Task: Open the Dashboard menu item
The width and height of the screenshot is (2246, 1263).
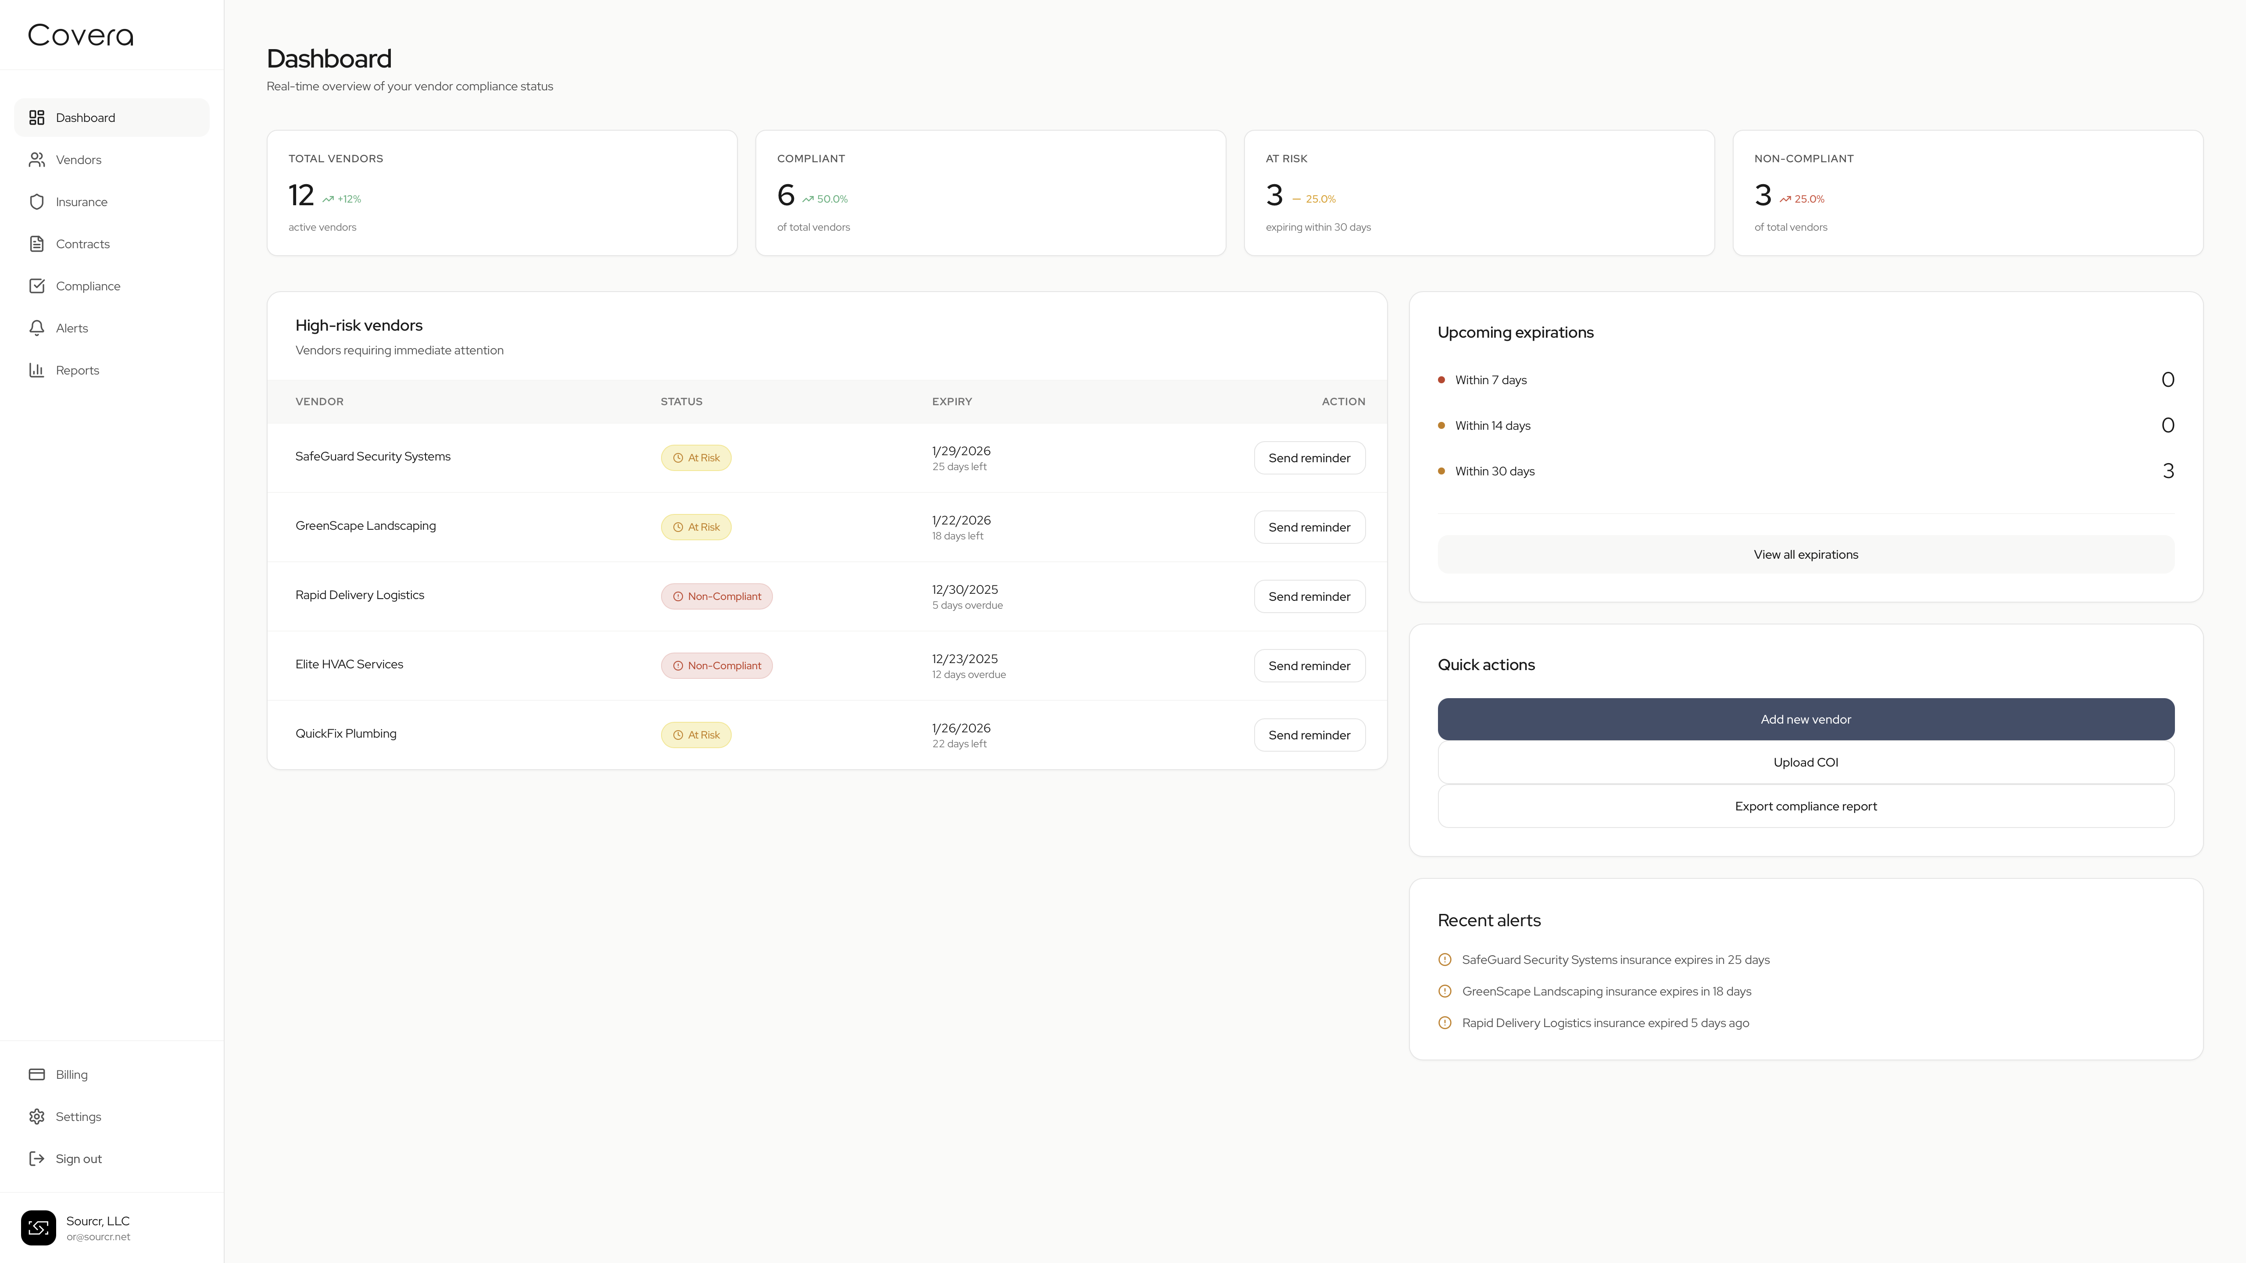Action: click(86, 118)
